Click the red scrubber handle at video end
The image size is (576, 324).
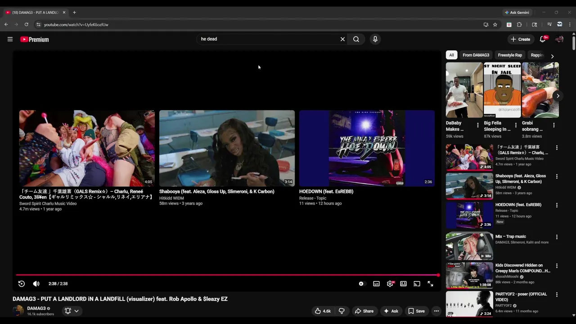click(438, 275)
